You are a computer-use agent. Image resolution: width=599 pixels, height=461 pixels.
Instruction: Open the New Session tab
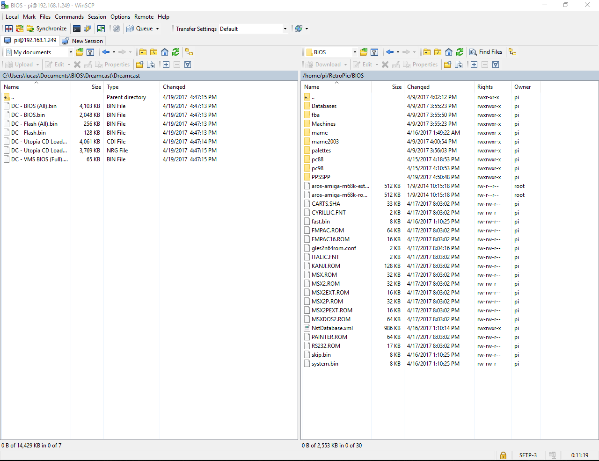point(83,41)
